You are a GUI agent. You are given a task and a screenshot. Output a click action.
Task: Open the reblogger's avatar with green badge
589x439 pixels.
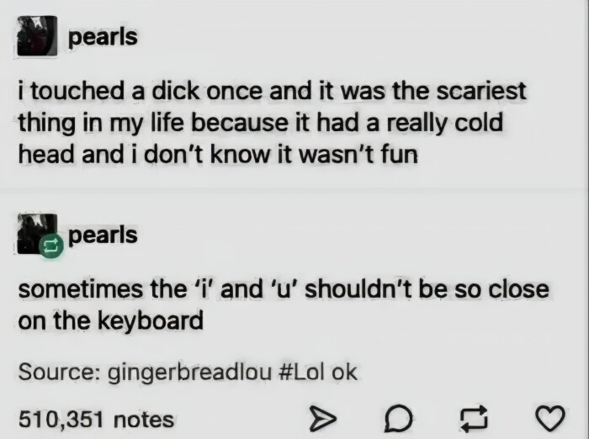click(x=37, y=234)
